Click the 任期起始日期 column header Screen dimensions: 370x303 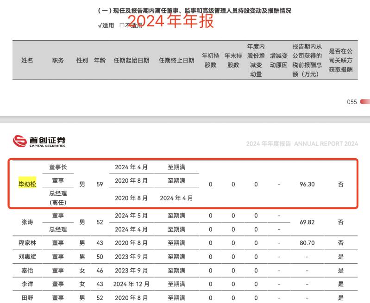point(131,61)
